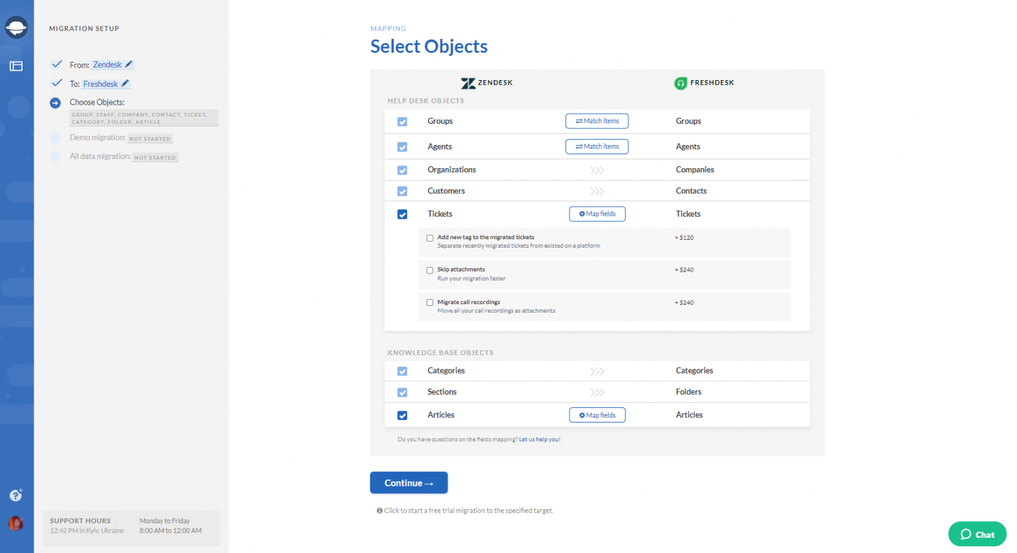Image resolution: width=1017 pixels, height=553 pixels.
Task: Open the user profile avatar icon
Action: pyautogui.click(x=16, y=523)
